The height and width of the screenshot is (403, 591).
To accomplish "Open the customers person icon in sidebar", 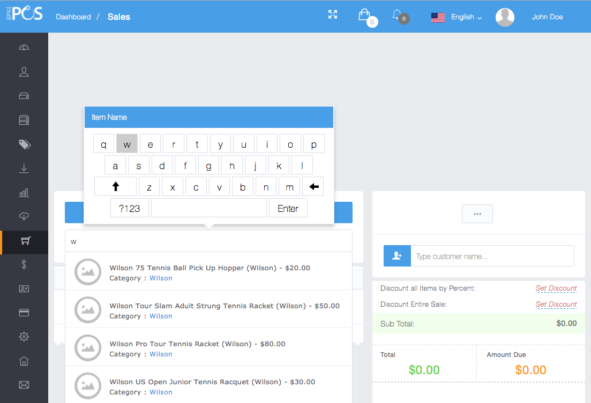I will click(x=24, y=72).
